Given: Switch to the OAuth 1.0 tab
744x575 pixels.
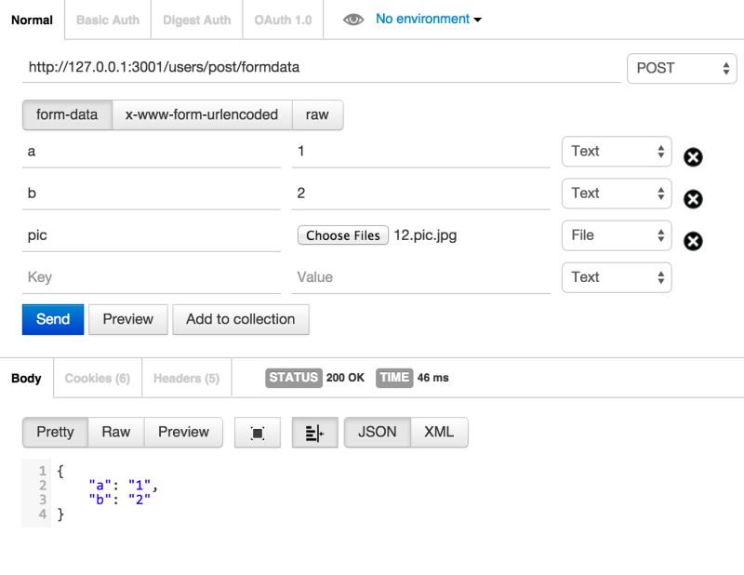Looking at the screenshot, I should [x=283, y=20].
